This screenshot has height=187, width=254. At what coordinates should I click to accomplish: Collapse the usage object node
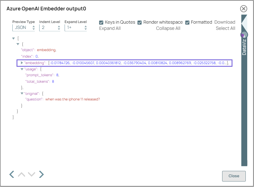click(22, 69)
